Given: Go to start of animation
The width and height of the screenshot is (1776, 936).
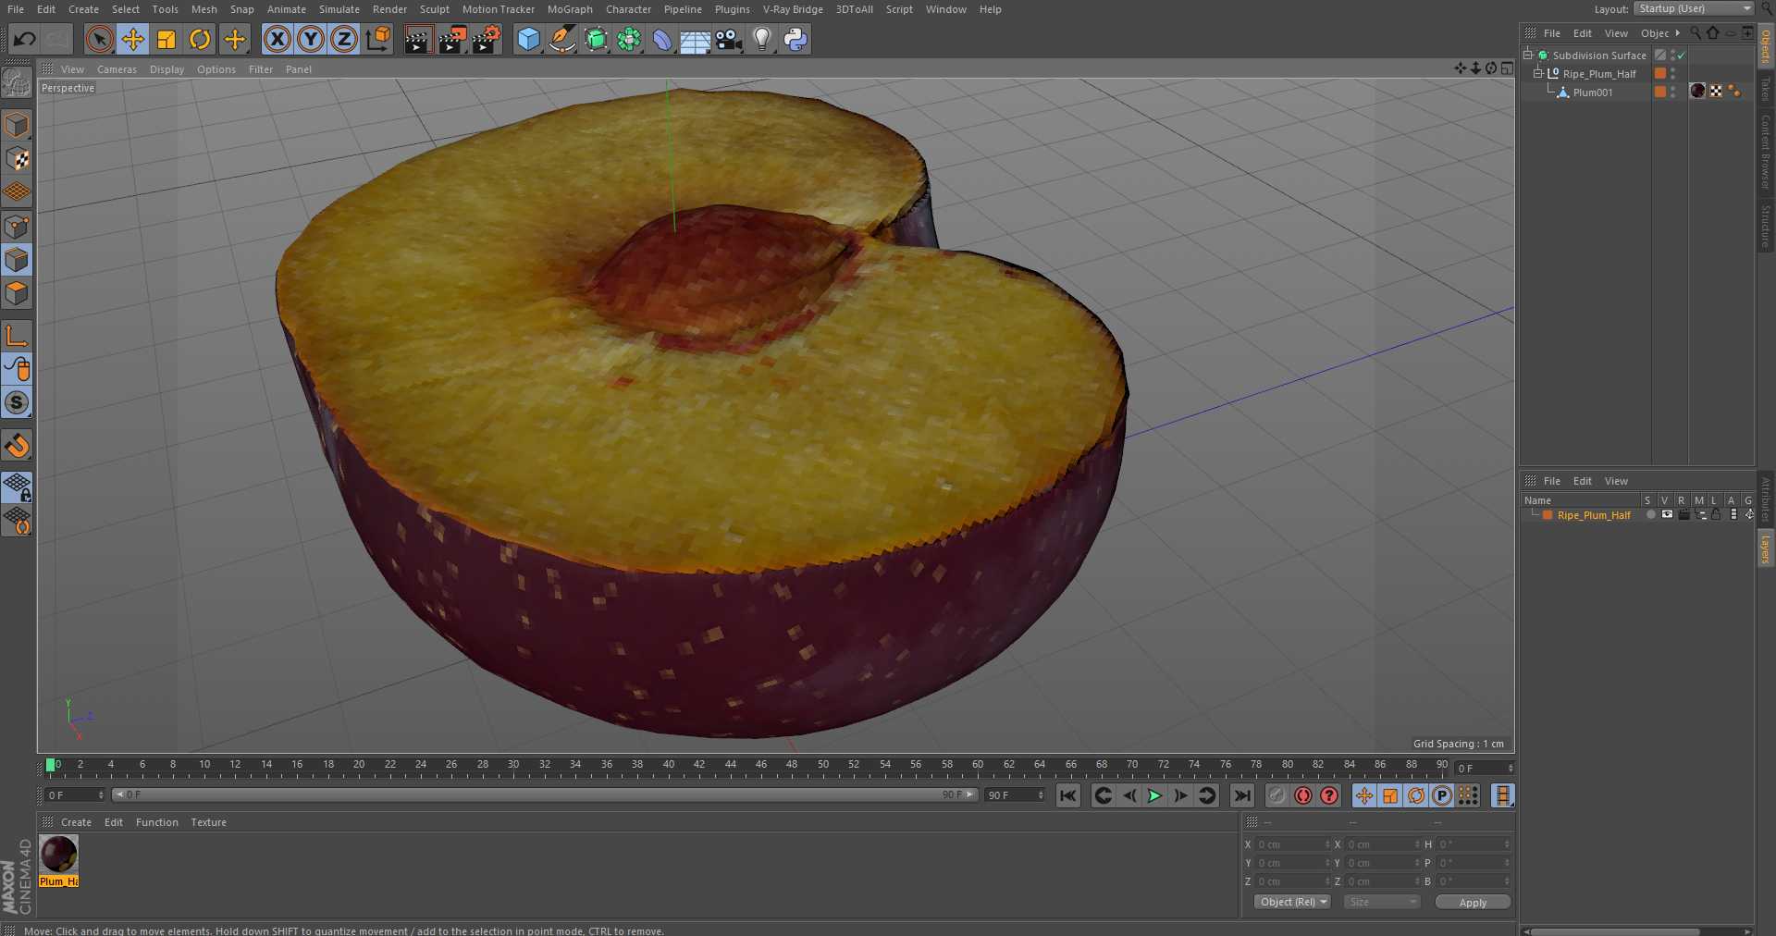Looking at the screenshot, I should click(x=1068, y=795).
